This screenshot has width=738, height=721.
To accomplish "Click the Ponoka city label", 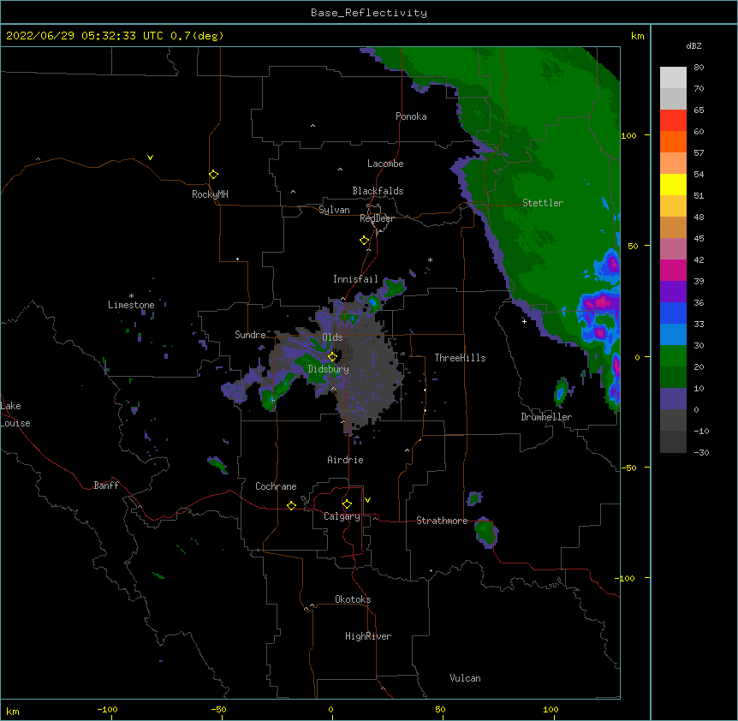I will click(x=411, y=116).
